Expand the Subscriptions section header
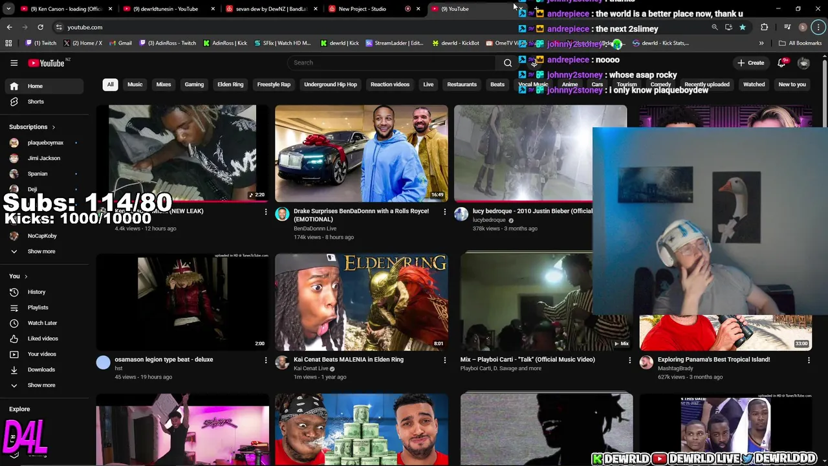 (x=32, y=127)
